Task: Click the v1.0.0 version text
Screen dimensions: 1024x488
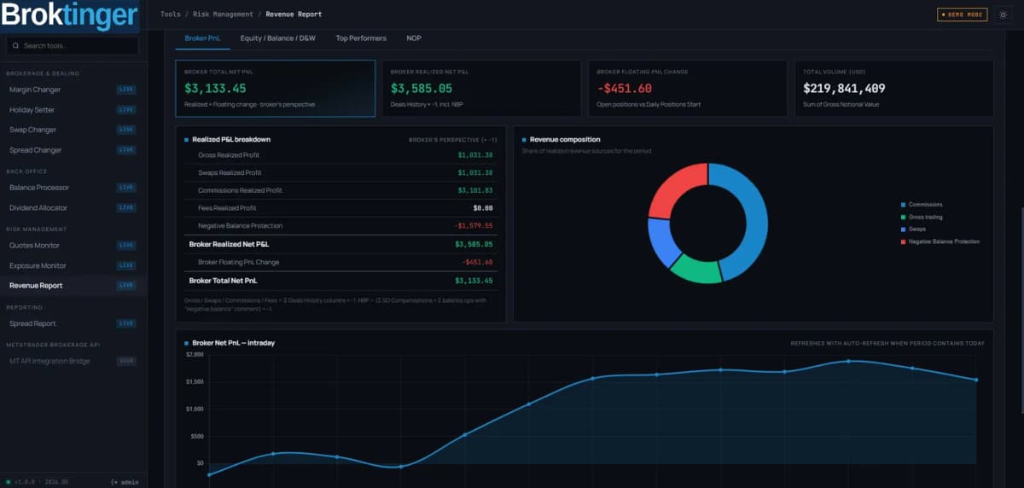Action: pos(24,482)
